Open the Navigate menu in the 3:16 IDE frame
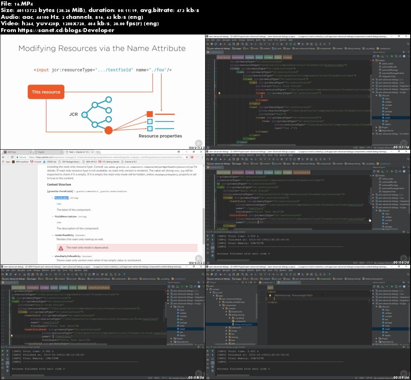 click(226, 40)
